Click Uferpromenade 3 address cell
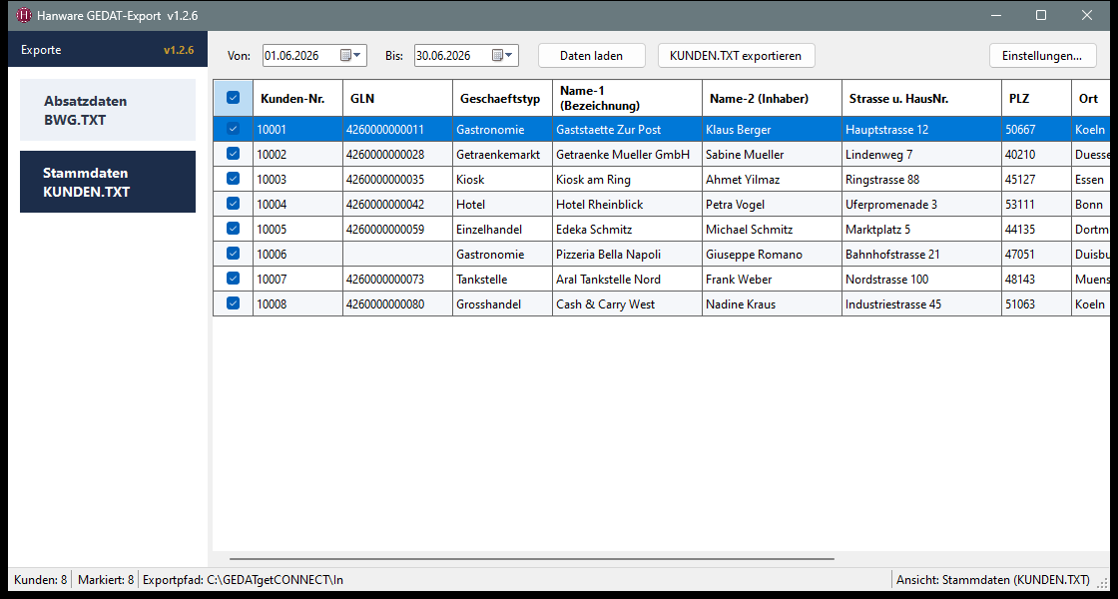This screenshot has height=599, width=1118. [922, 205]
